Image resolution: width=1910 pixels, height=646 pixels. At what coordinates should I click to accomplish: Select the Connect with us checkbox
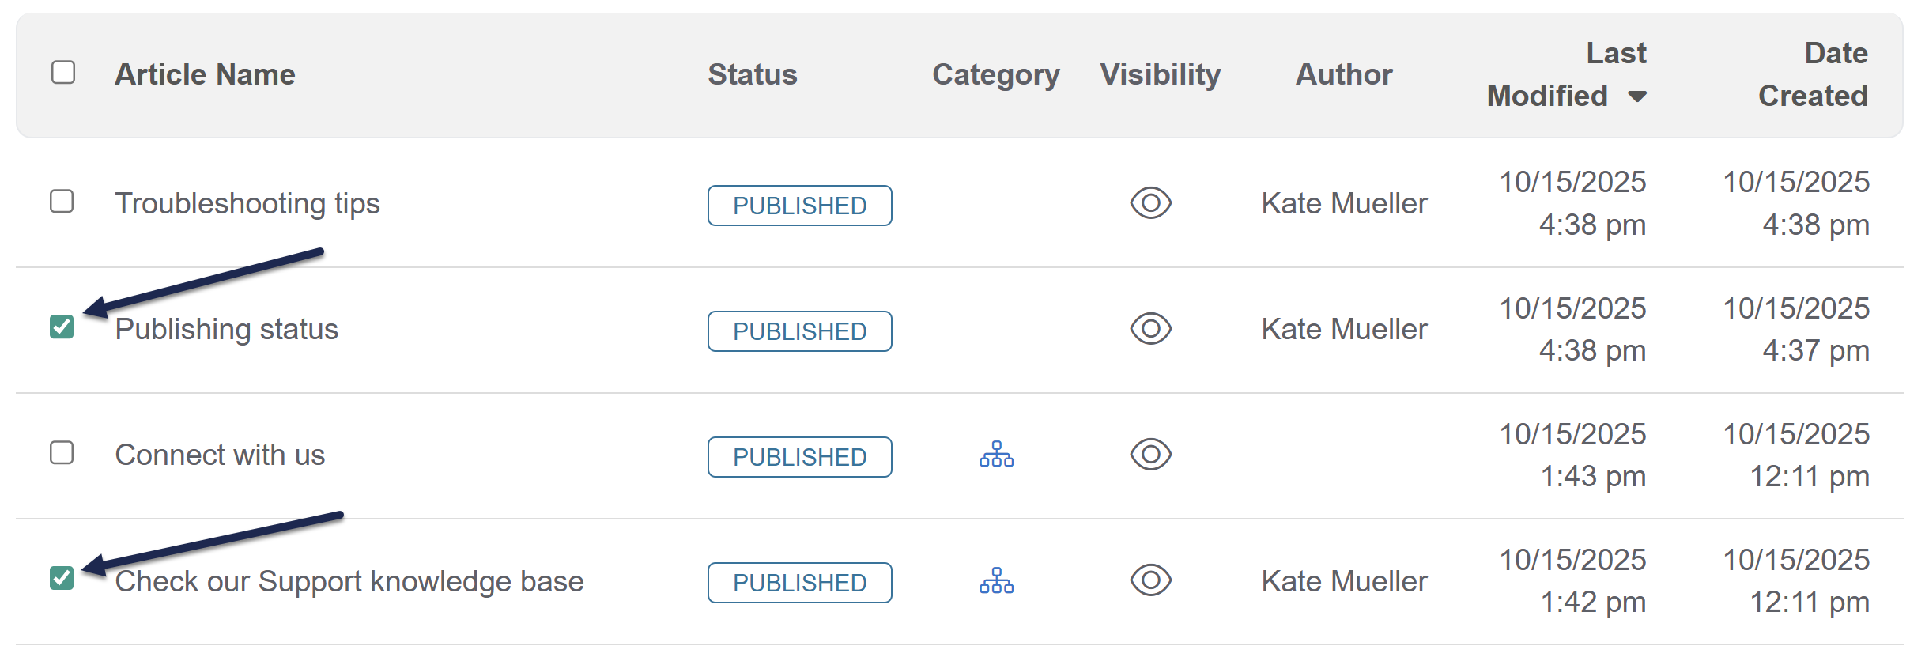coord(62,453)
